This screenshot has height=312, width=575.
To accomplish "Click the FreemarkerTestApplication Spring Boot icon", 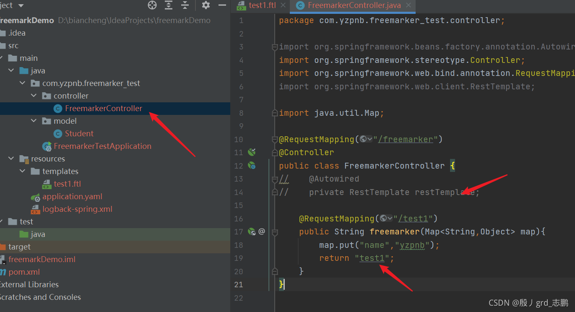I will [x=47, y=146].
